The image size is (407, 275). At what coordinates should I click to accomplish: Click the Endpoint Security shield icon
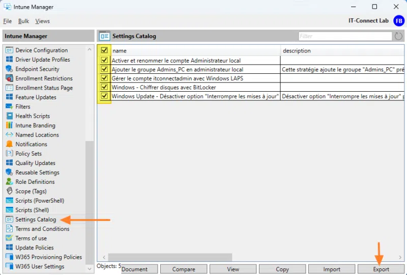pos(9,69)
